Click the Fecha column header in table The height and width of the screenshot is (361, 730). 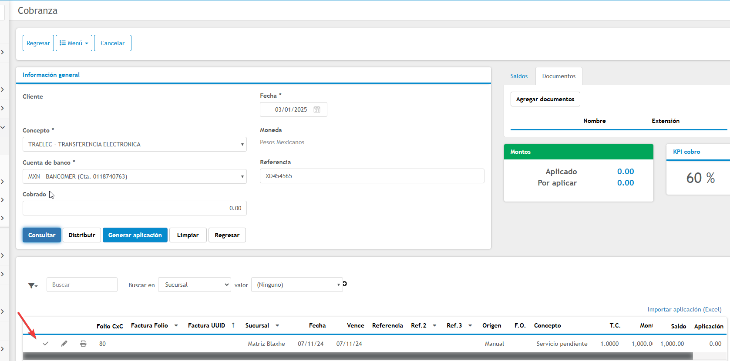point(317,325)
